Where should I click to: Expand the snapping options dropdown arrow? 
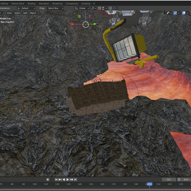click(x=106, y=8)
